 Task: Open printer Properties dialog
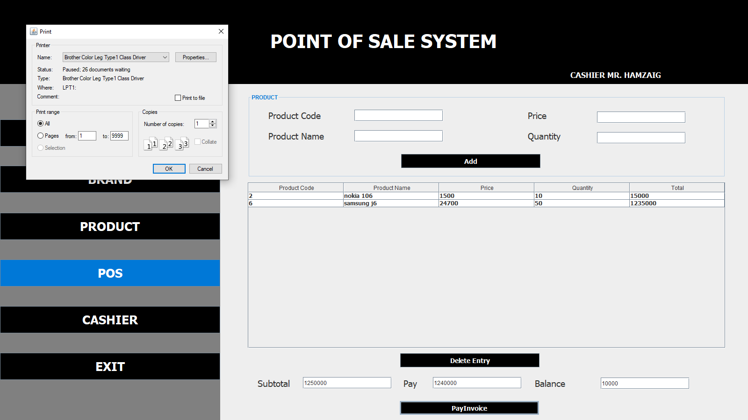[195, 57]
